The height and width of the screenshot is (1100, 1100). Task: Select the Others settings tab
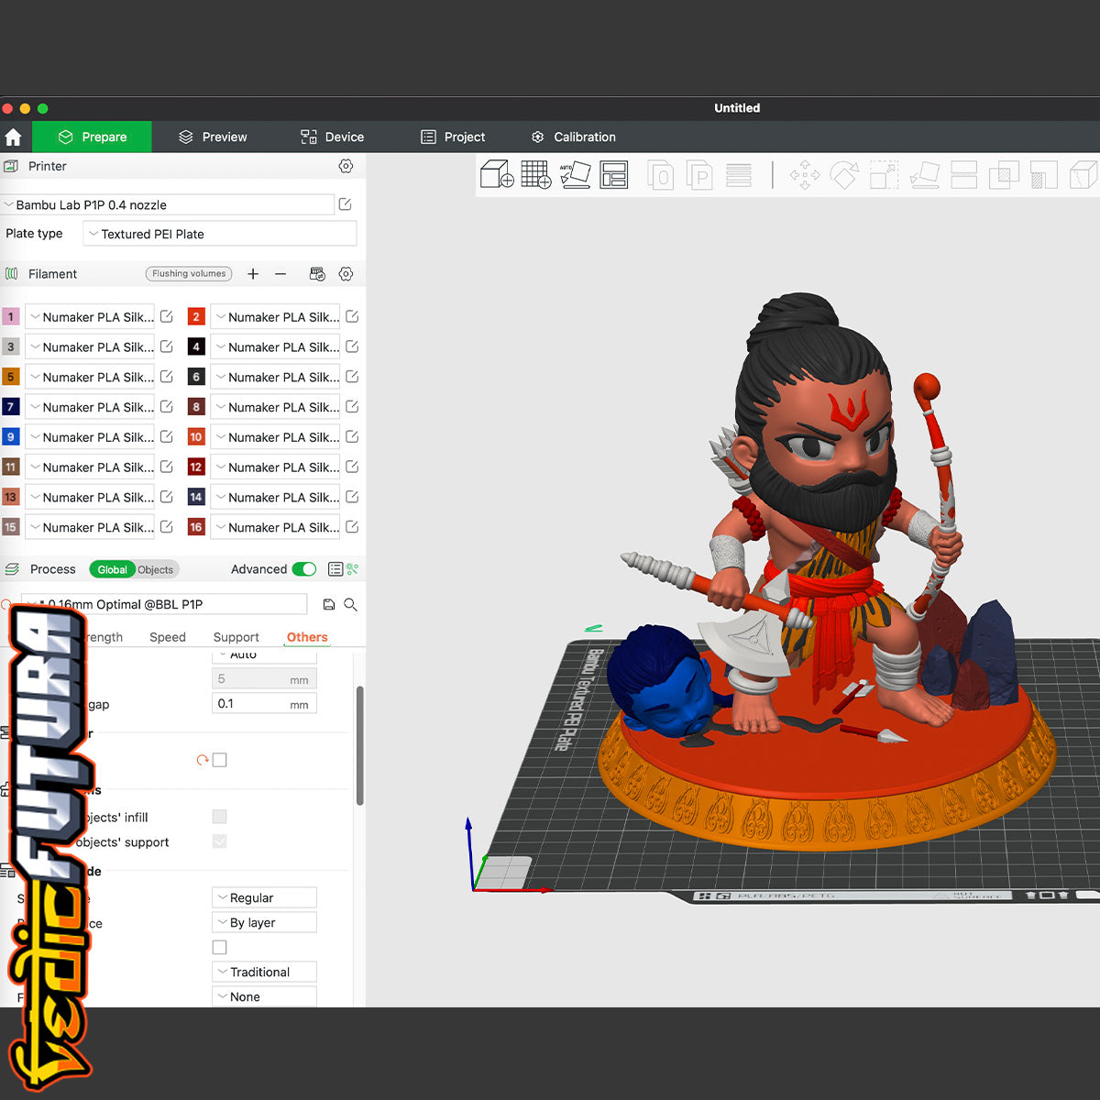pos(307,637)
